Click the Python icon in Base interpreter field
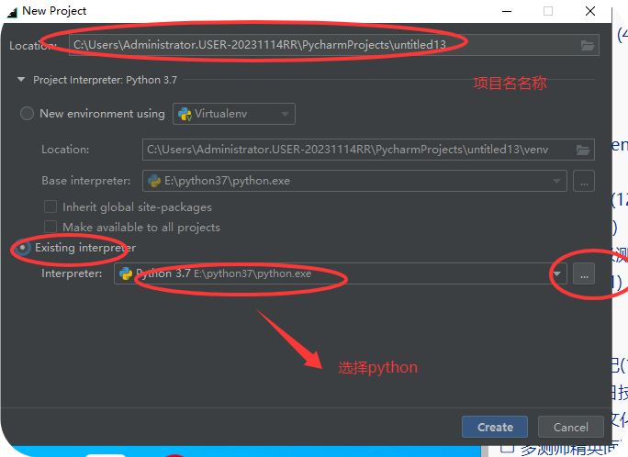 tap(154, 181)
